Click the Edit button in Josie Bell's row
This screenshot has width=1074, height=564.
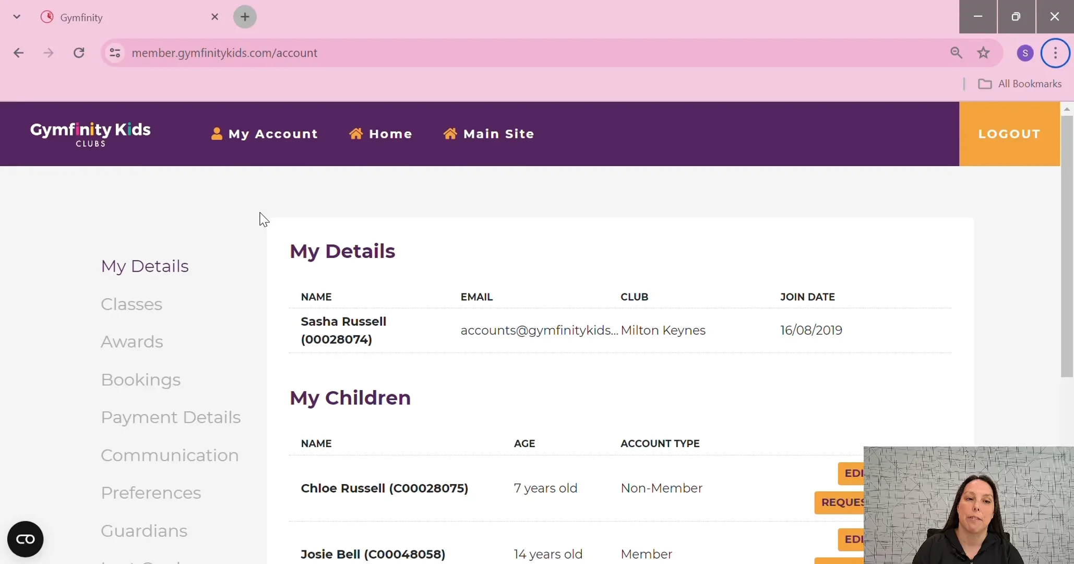[x=851, y=539]
